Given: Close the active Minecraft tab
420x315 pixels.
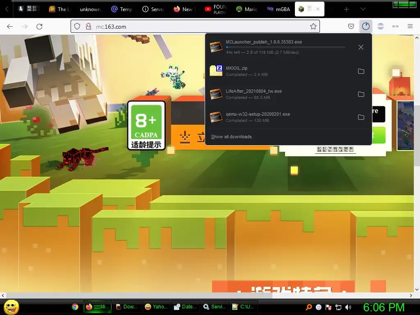Looking at the screenshot, I should pyautogui.click(x=318, y=9).
